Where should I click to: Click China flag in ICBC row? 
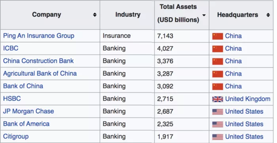tap(218, 49)
